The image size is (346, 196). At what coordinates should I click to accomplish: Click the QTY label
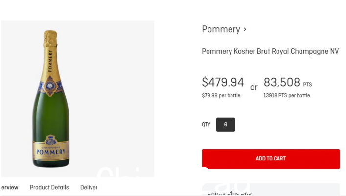tap(206, 125)
